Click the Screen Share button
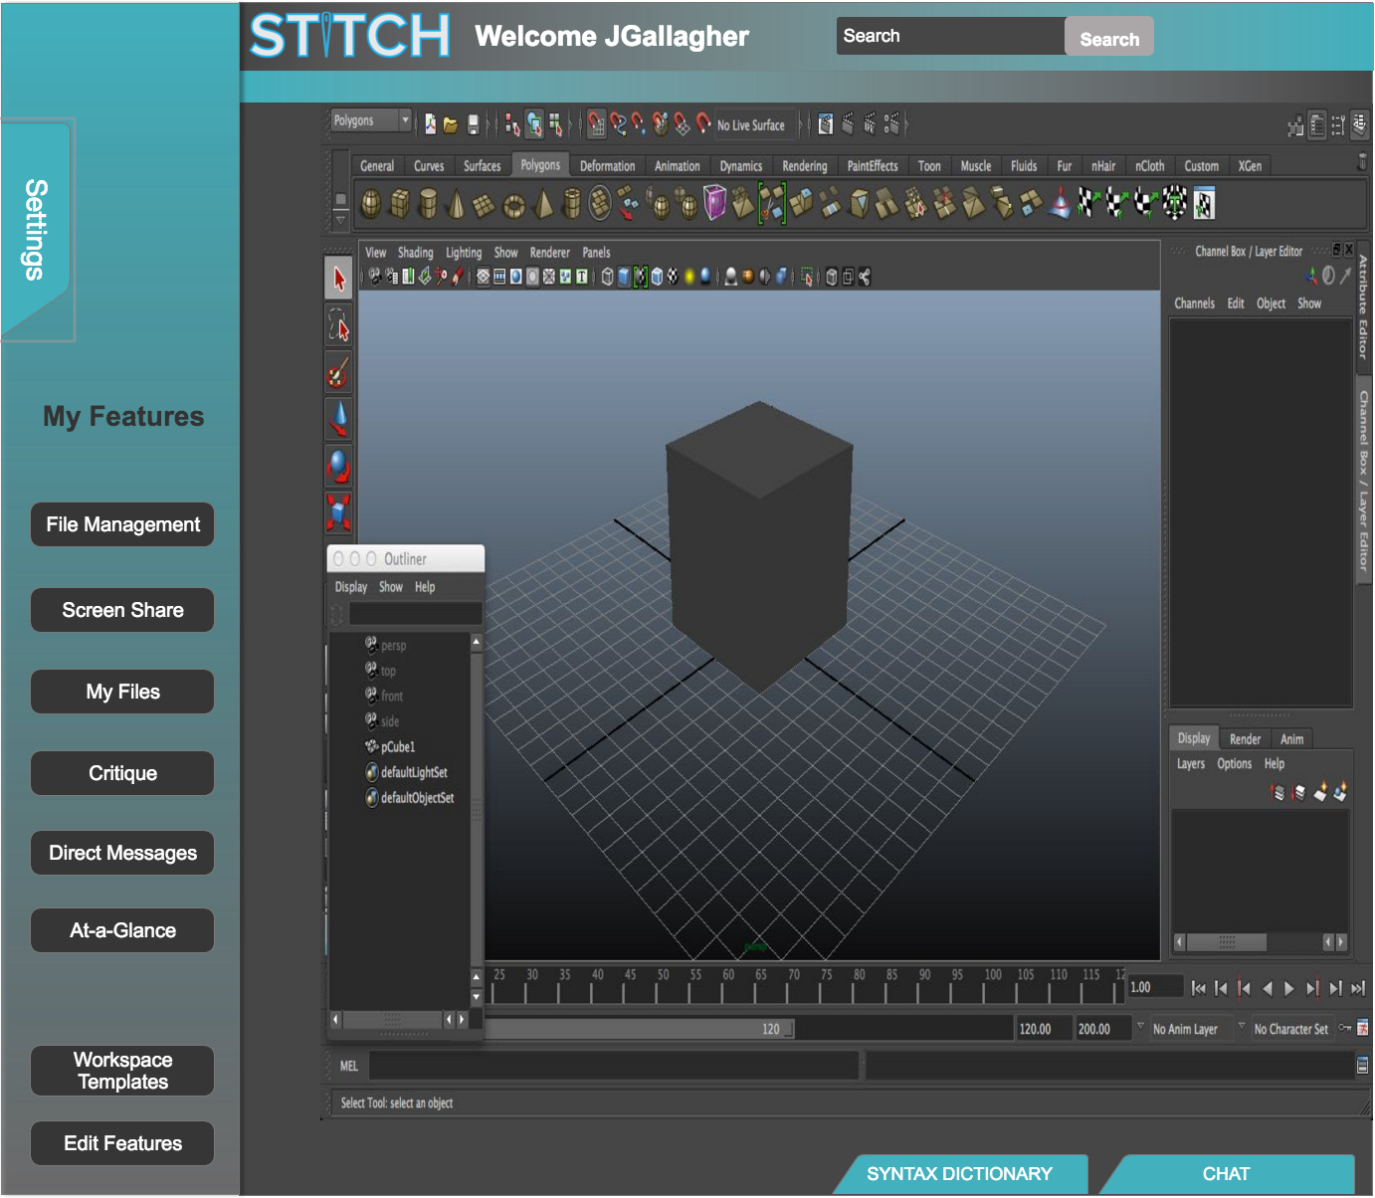The image size is (1375, 1198). pos(122,610)
